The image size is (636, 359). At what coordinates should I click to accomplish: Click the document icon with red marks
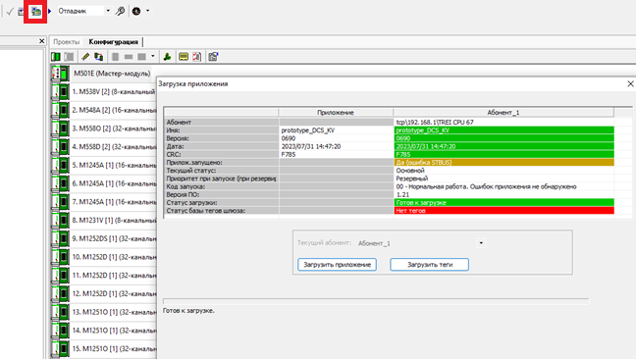[196, 57]
